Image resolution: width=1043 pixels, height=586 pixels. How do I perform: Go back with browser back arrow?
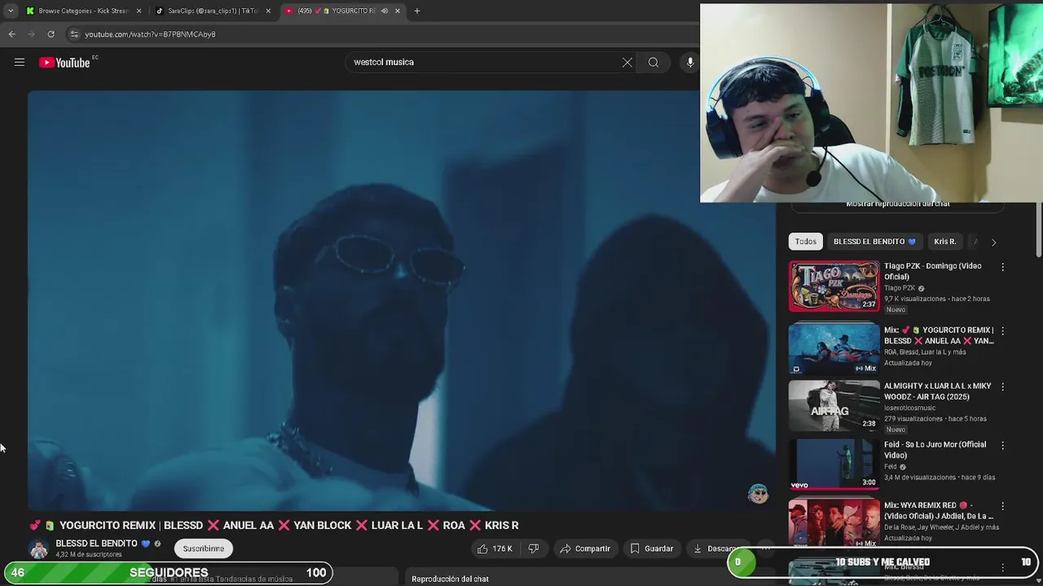coord(11,34)
